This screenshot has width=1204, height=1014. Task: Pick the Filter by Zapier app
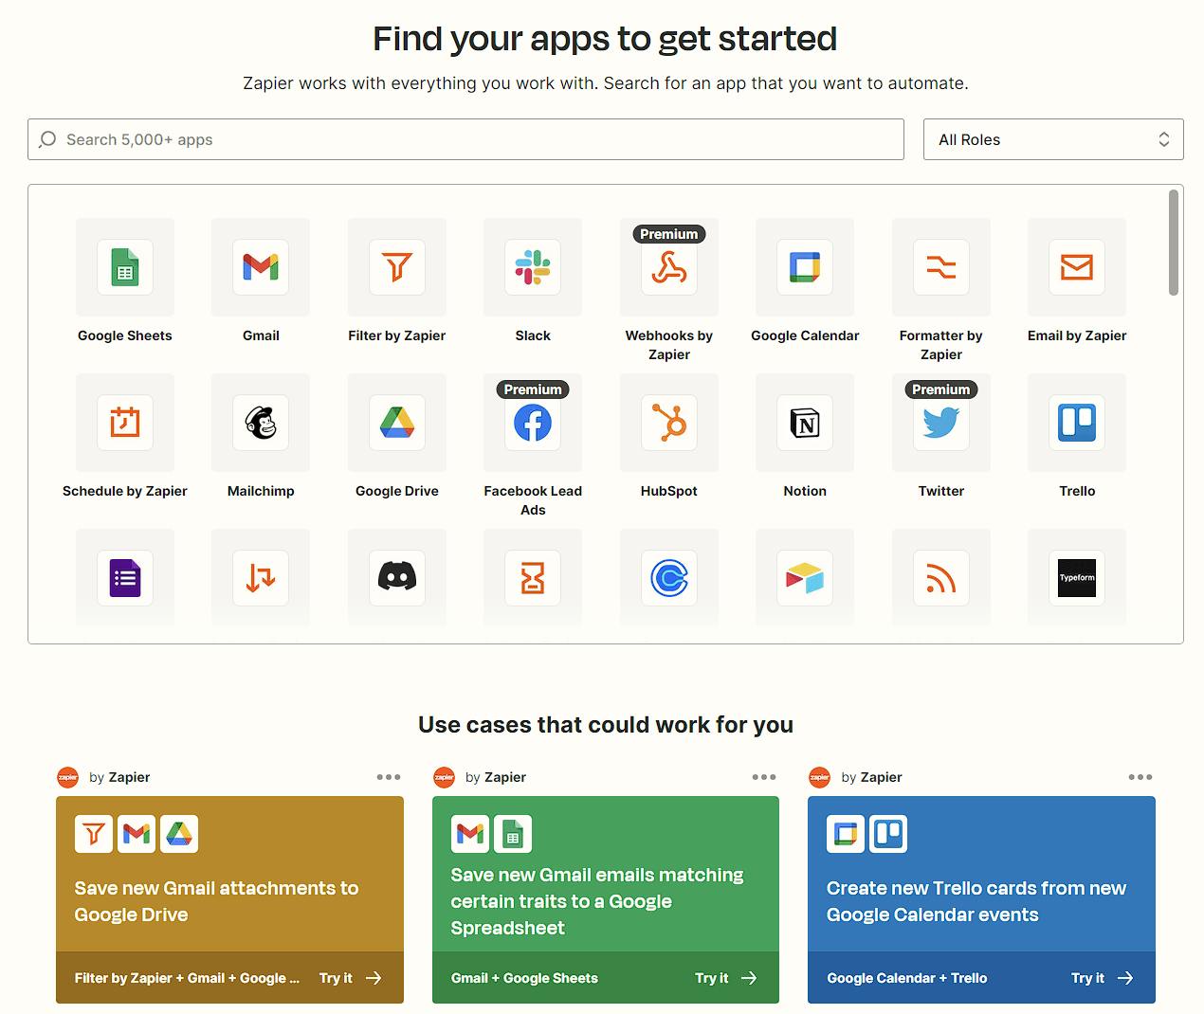[x=397, y=267]
